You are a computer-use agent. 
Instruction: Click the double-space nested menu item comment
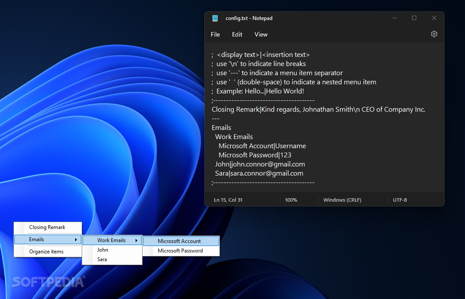pos(294,82)
